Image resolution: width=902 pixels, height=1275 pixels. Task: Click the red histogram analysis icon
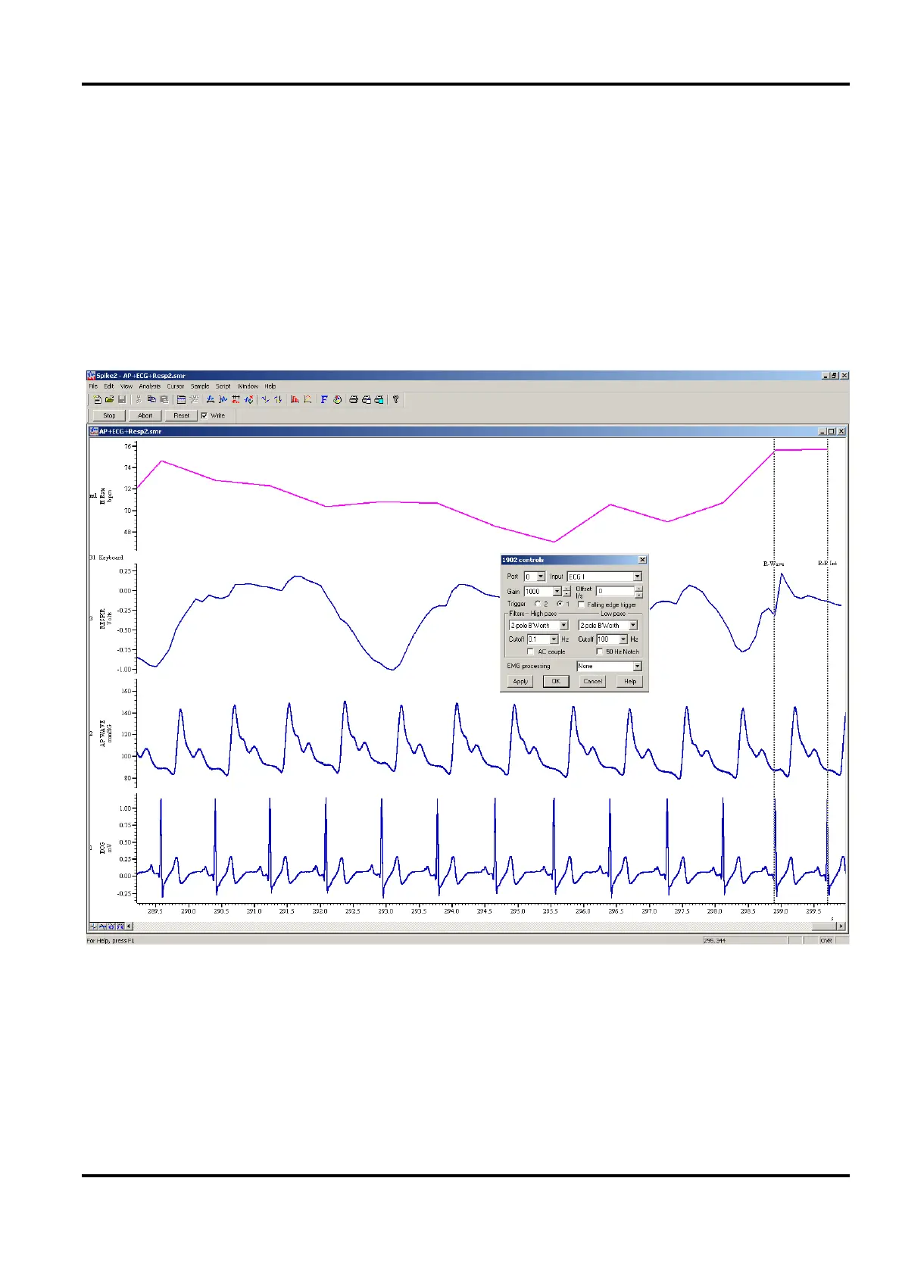click(x=295, y=399)
